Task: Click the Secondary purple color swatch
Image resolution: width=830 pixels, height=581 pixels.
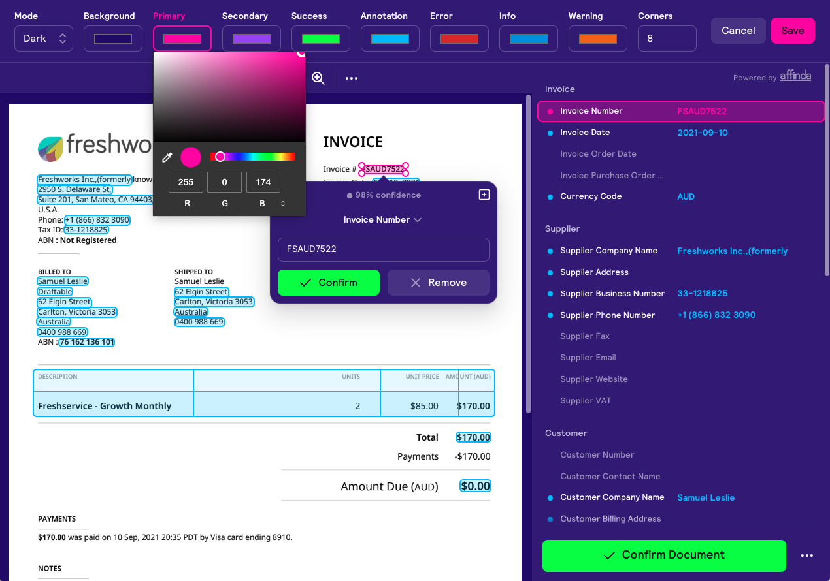Action: (x=252, y=39)
